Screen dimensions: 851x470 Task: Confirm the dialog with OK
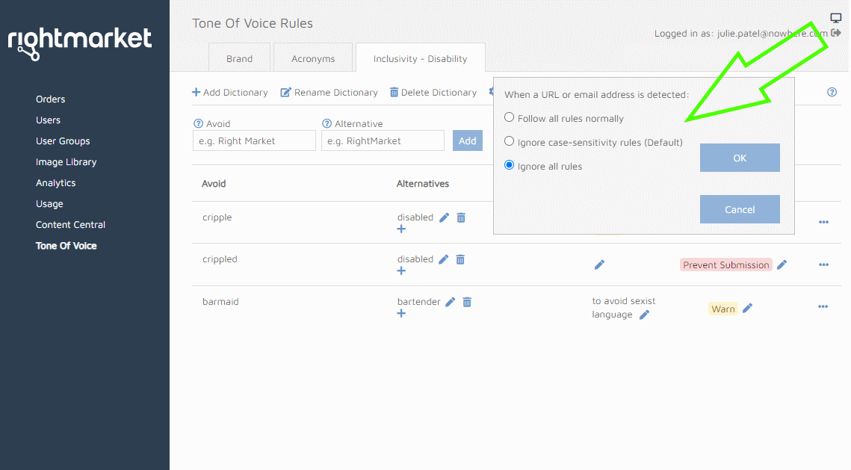(x=739, y=158)
